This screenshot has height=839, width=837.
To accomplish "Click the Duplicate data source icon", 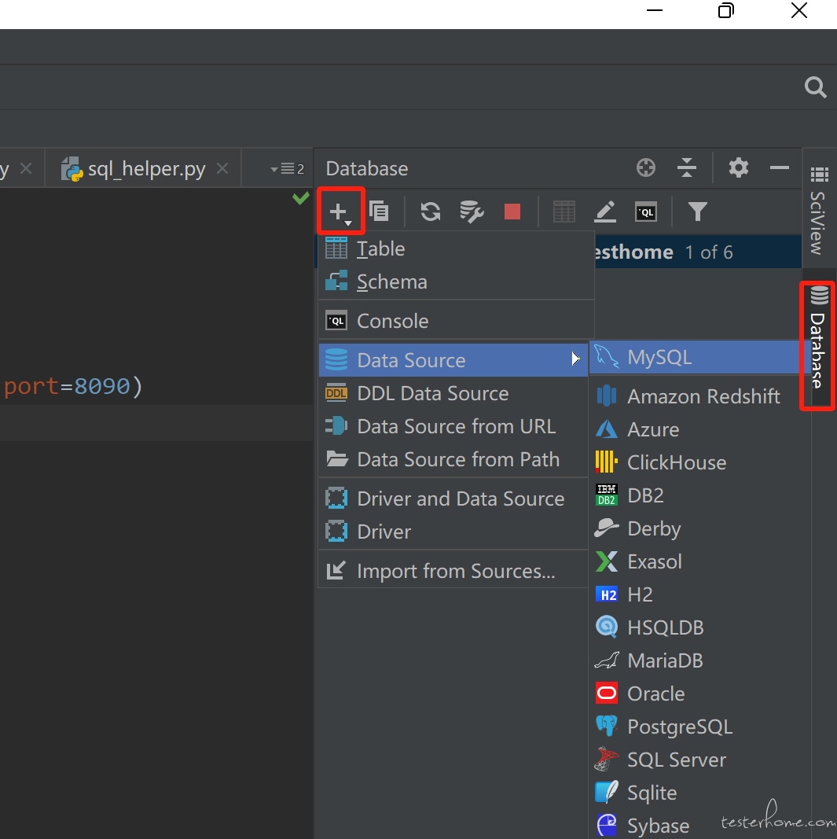I will (x=379, y=212).
